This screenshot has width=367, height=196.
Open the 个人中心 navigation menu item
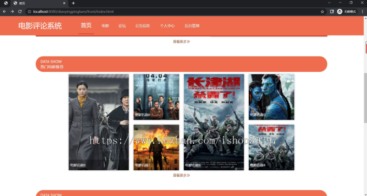click(x=167, y=26)
